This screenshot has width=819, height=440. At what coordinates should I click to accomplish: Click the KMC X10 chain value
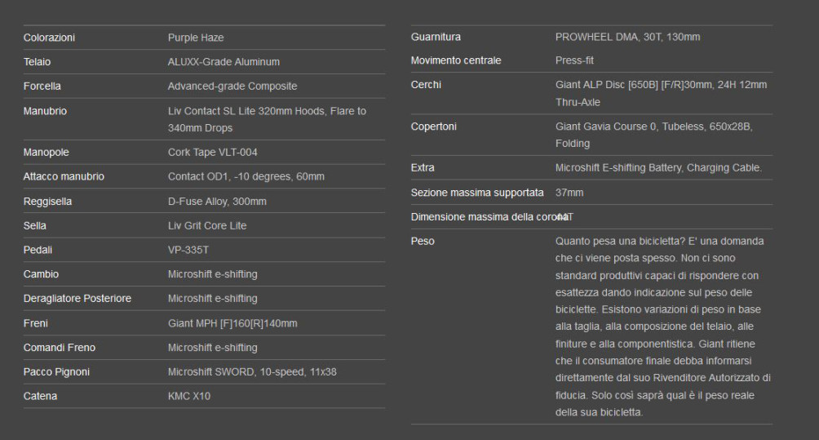tap(191, 397)
